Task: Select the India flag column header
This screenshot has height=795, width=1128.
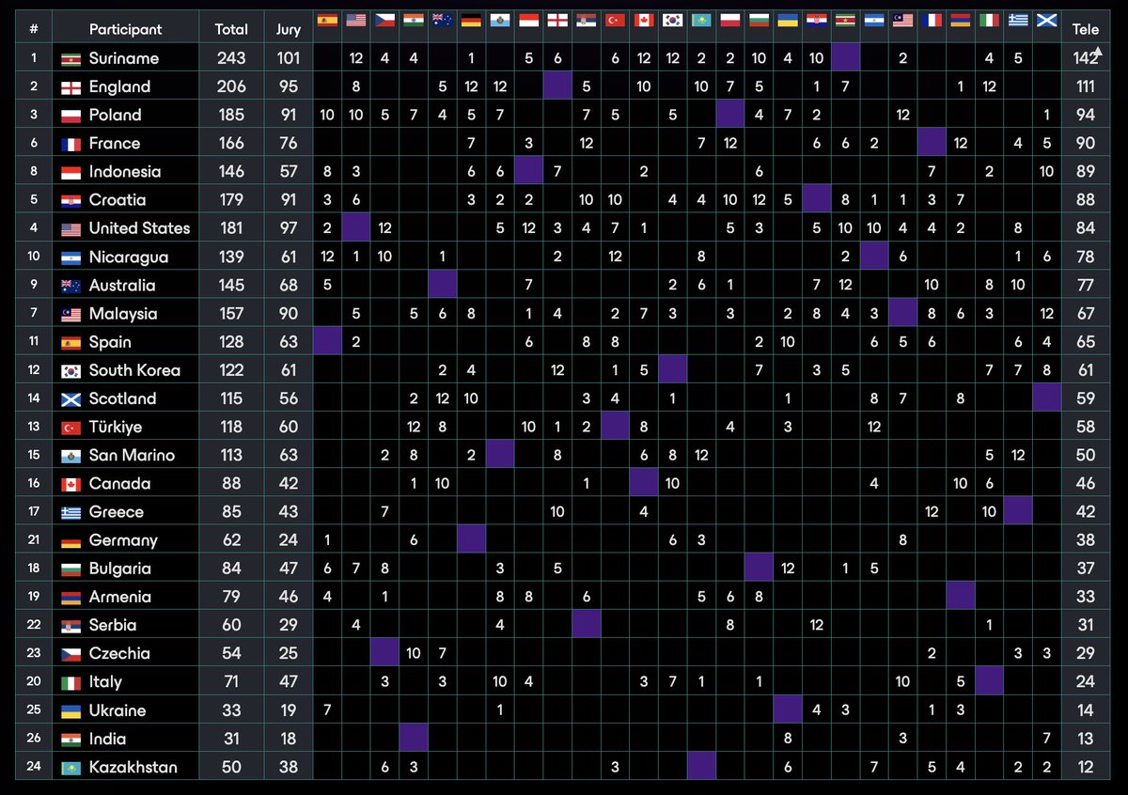Action: click(414, 20)
